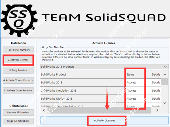Click the SSQ gear logo
The image size is (170, 127).
click(x=19, y=20)
